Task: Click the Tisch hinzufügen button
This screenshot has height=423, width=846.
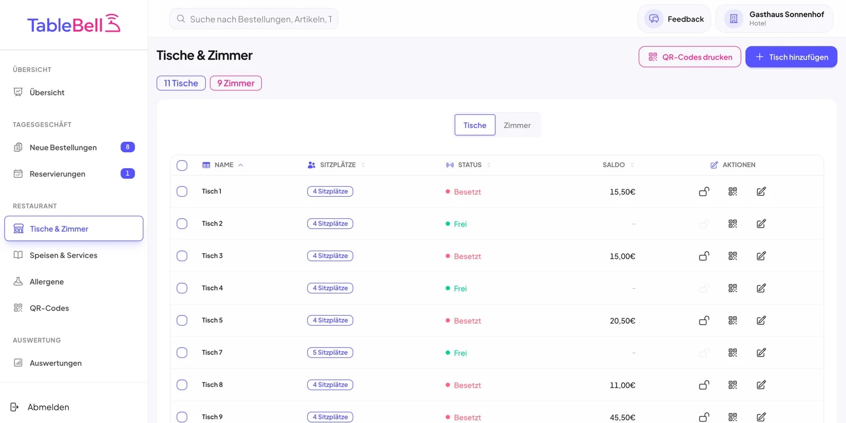Action: [x=791, y=57]
